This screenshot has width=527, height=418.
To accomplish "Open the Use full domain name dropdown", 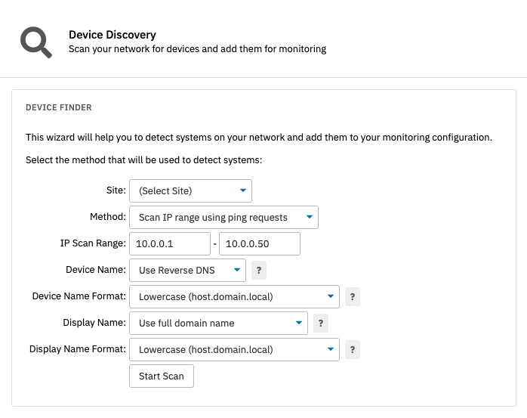I will pyautogui.click(x=218, y=324).
